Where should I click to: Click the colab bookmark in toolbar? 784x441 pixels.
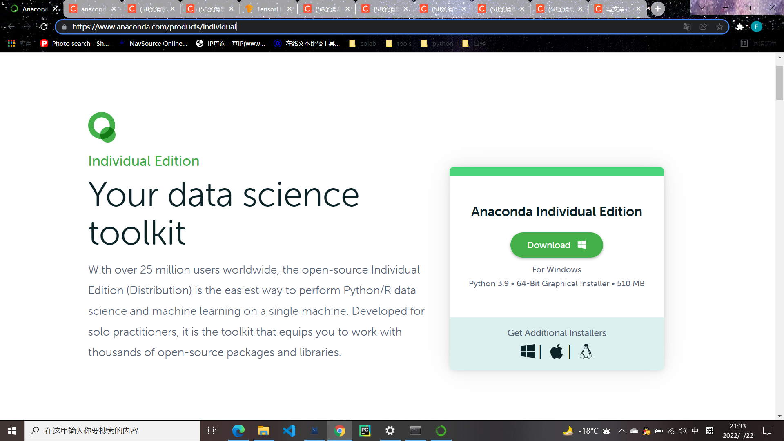click(x=363, y=44)
